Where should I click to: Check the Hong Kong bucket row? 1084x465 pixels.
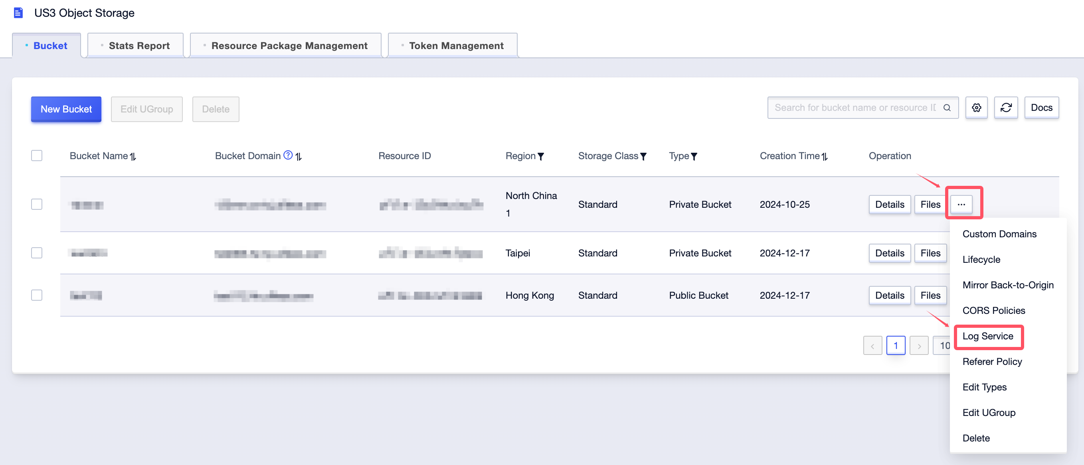tap(37, 295)
